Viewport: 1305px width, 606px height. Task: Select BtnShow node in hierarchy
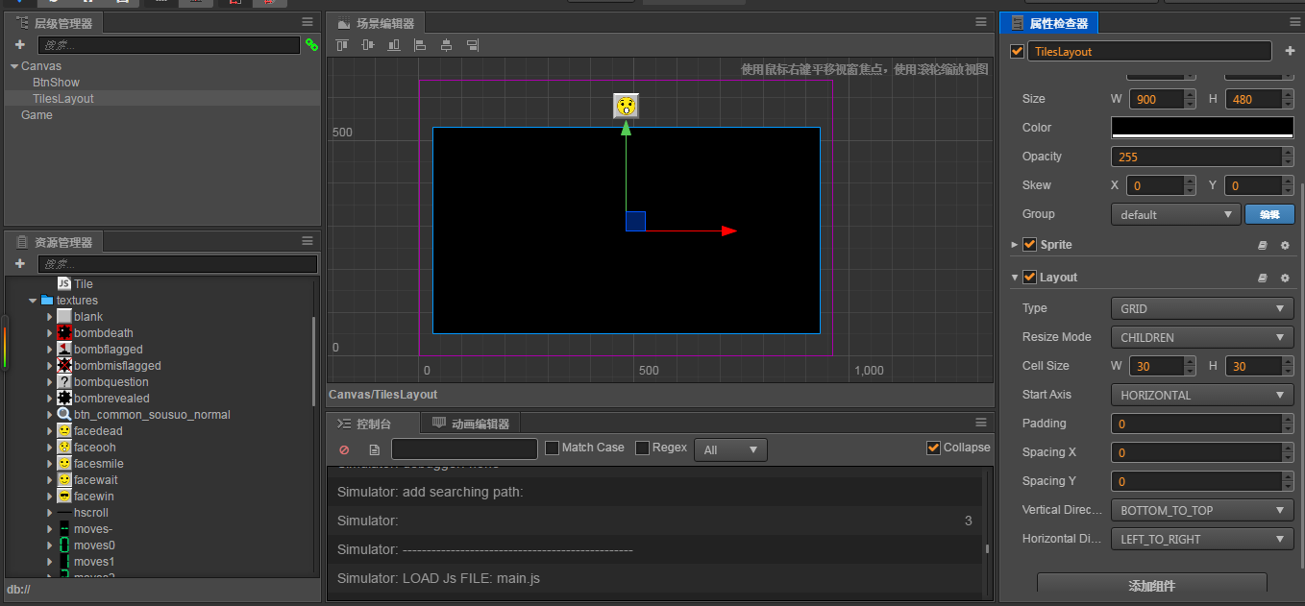pos(56,83)
